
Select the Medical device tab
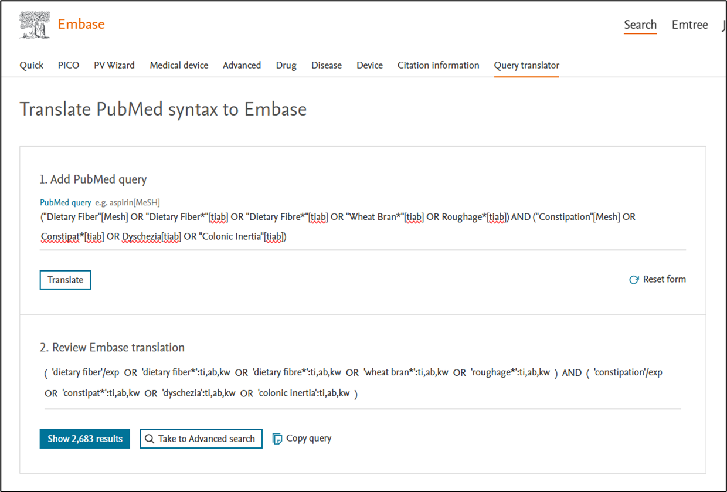(x=179, y=65)
